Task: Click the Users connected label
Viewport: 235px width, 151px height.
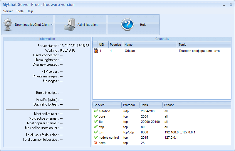Action: pos(45,55)
